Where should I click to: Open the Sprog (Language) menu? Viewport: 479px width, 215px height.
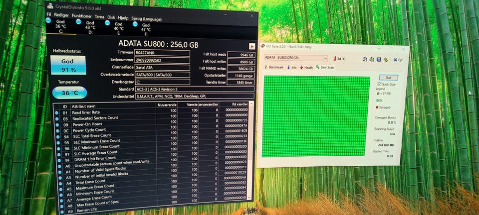click(x=146, y=19)
